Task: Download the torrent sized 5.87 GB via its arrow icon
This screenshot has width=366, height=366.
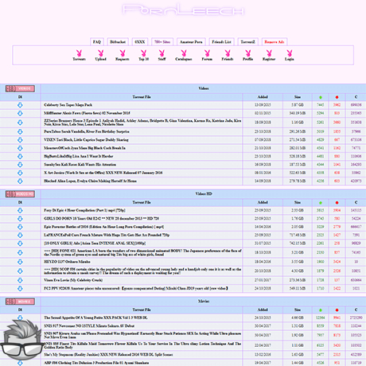Action: 20,105
